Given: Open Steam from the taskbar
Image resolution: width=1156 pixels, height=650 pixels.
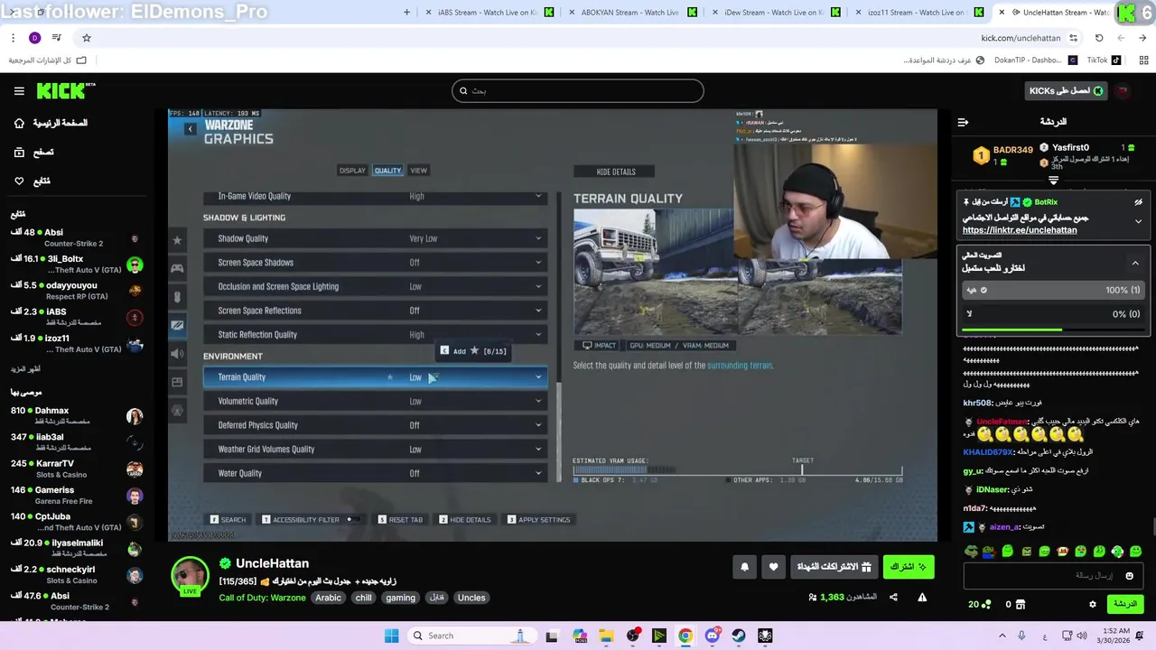Looking at the screenshot, I should (x=738, y=636).
